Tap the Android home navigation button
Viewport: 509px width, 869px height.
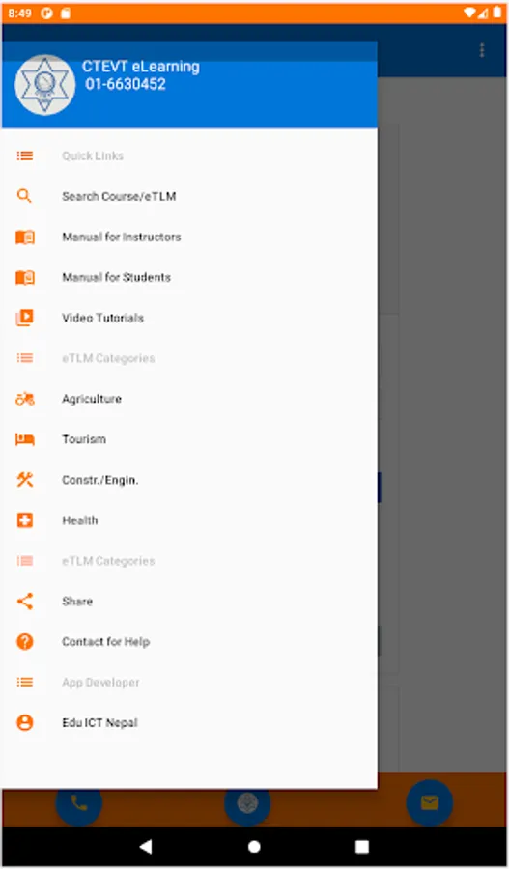[254, 846]
